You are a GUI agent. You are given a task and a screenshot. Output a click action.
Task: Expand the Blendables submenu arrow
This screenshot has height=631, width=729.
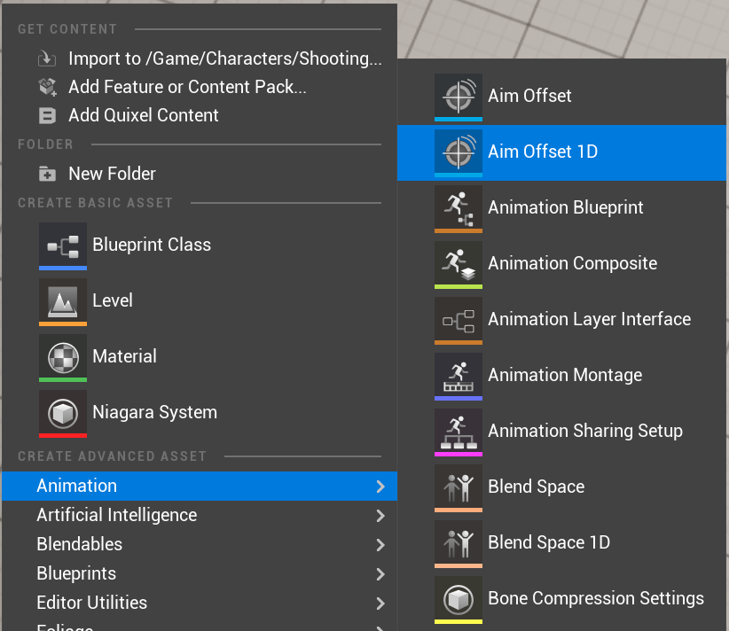[380, 544]
